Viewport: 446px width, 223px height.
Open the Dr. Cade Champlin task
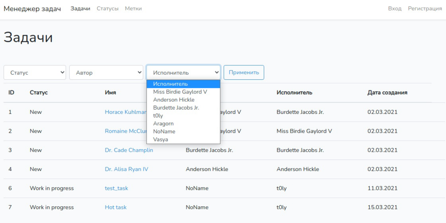pyautogui.click(x=129, y=150)
